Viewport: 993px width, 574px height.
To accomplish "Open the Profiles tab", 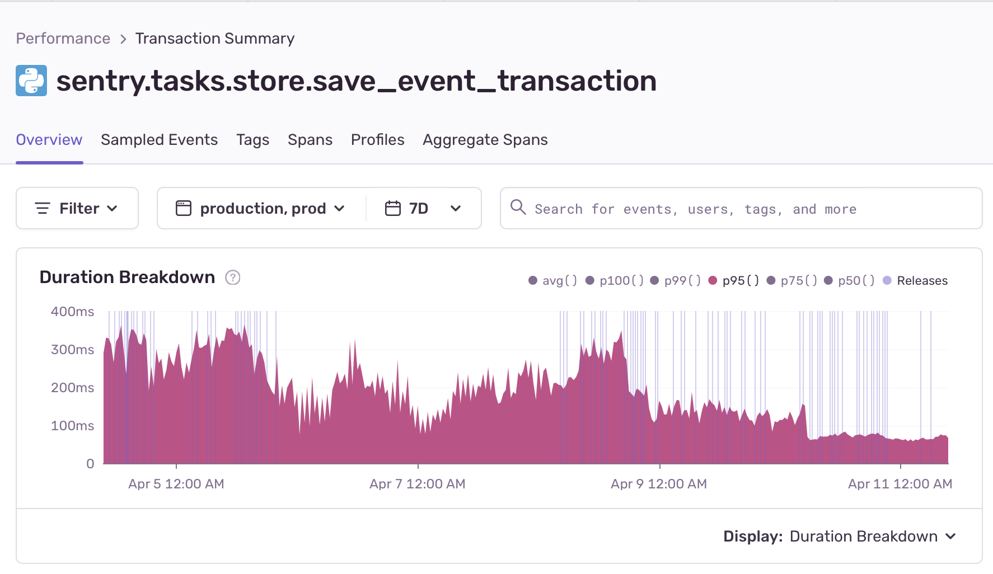I will pyautogui.click(x=377, y=140).
